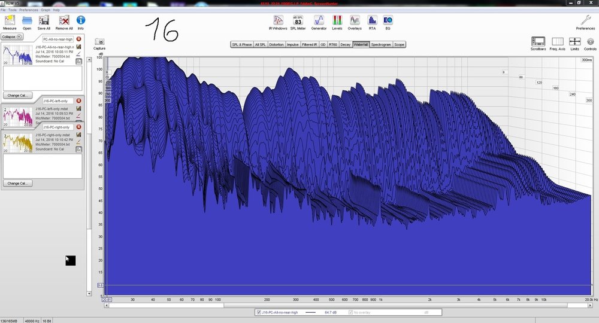Toggle the No overlay checkbox
Viewport: 599px width, 323px height.
pos(350,312)
